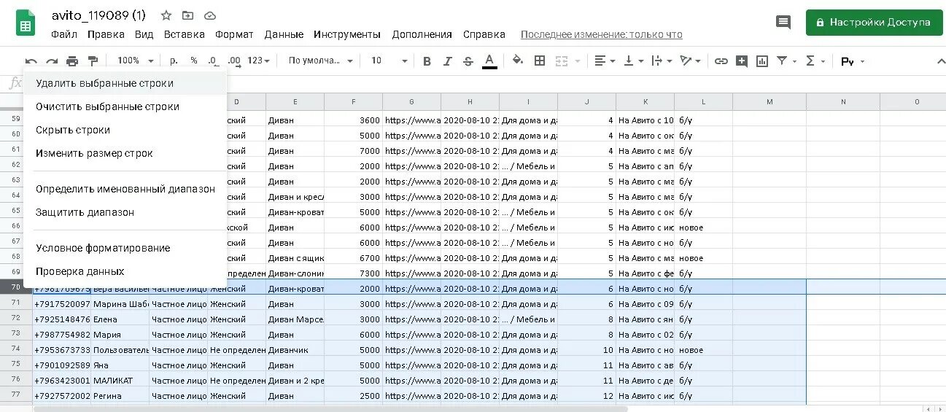Format as percent
Viewport: 946px width, 412px height.
193,61
